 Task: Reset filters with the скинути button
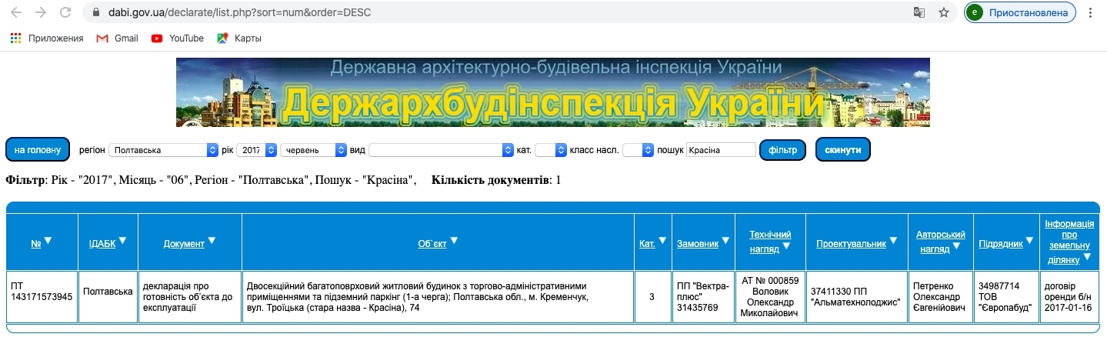(843, 149)
